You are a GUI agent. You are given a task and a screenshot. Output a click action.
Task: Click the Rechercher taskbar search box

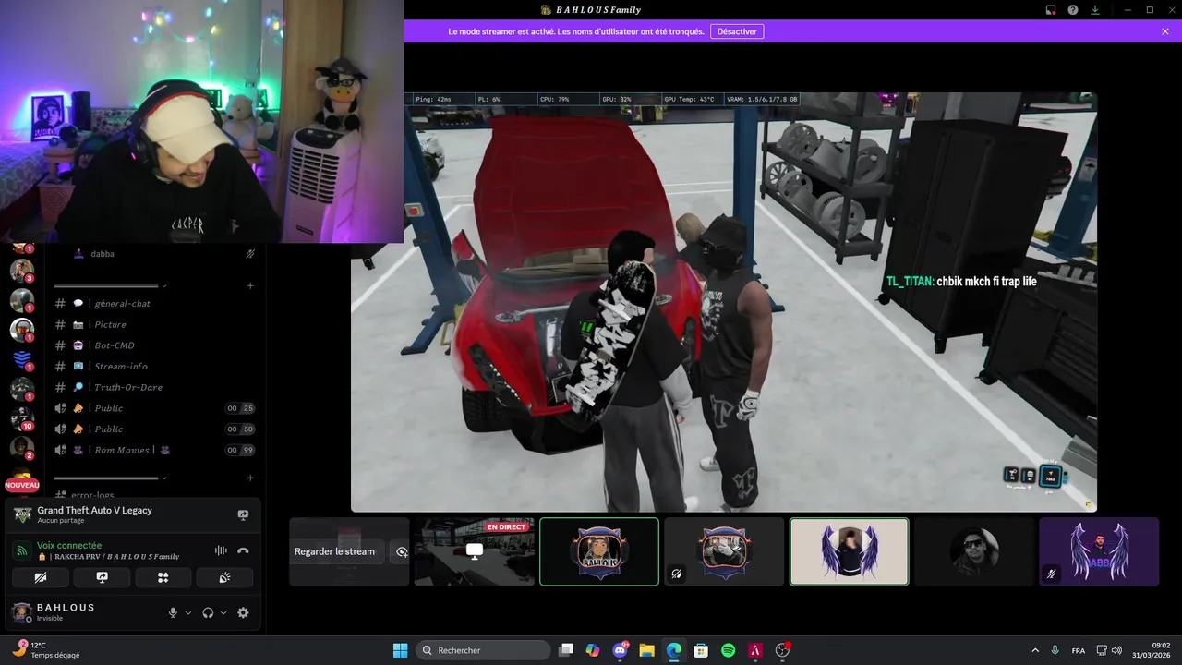[481, 650]
